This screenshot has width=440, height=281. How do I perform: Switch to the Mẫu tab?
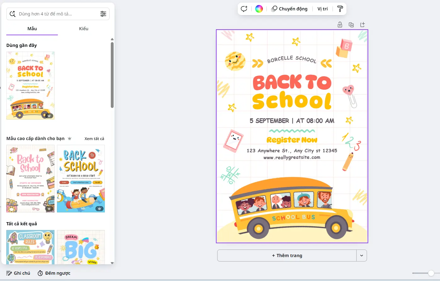[x=32, y=29]
